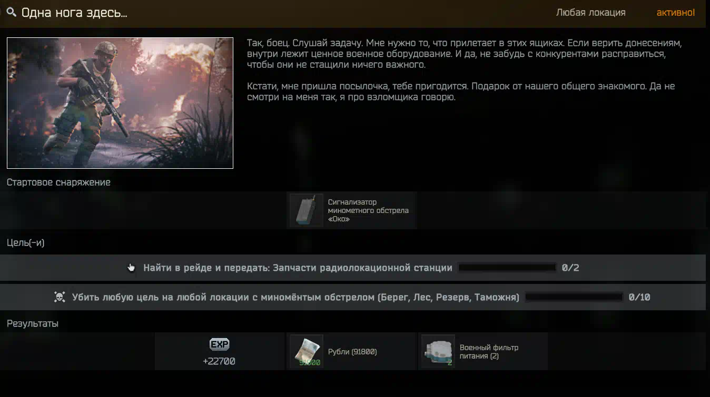Screen dimensions: 710x397
Task: Click the EXP reward badge icon
Action: pos(220,344)
